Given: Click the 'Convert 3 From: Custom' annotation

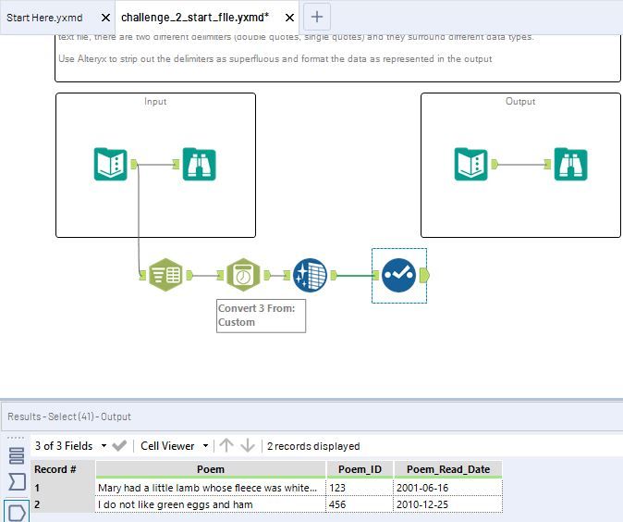Looking at the screenshot, I should 261,316.
